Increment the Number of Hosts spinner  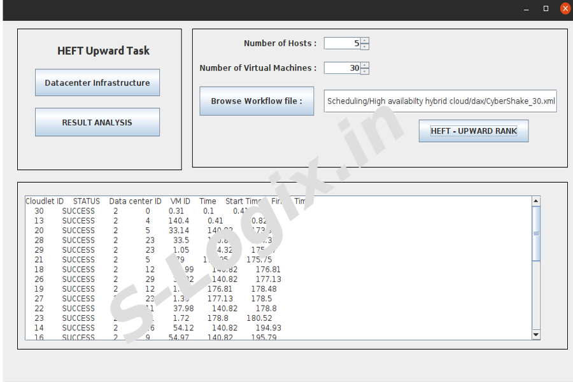364,40
